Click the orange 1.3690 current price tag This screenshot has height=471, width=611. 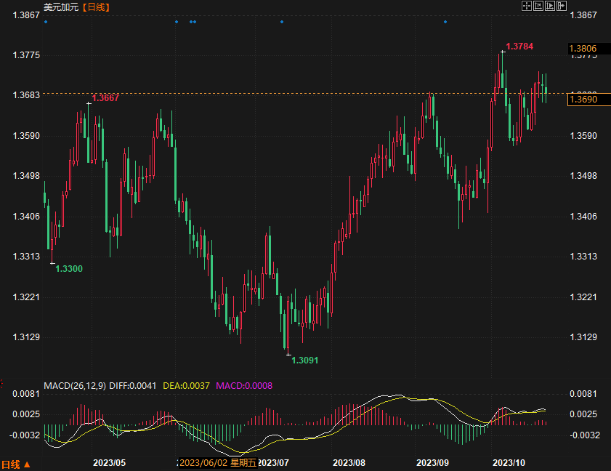click(583, 99)
